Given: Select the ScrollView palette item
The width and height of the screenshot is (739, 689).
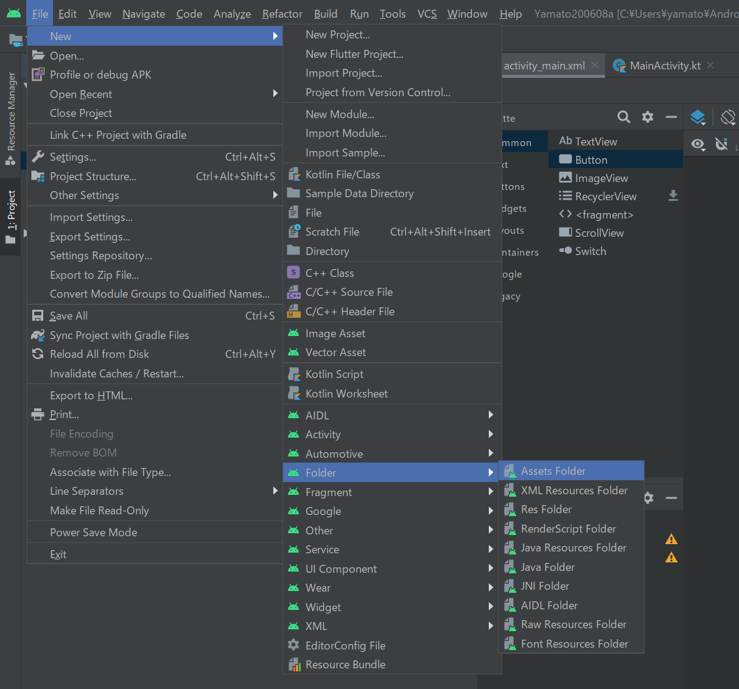Looking at the screenshot, I should (615, 233).
